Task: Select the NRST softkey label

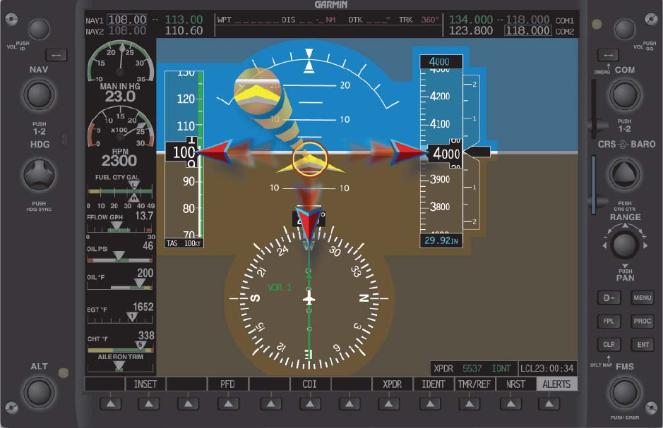Action: click(515, 384)
